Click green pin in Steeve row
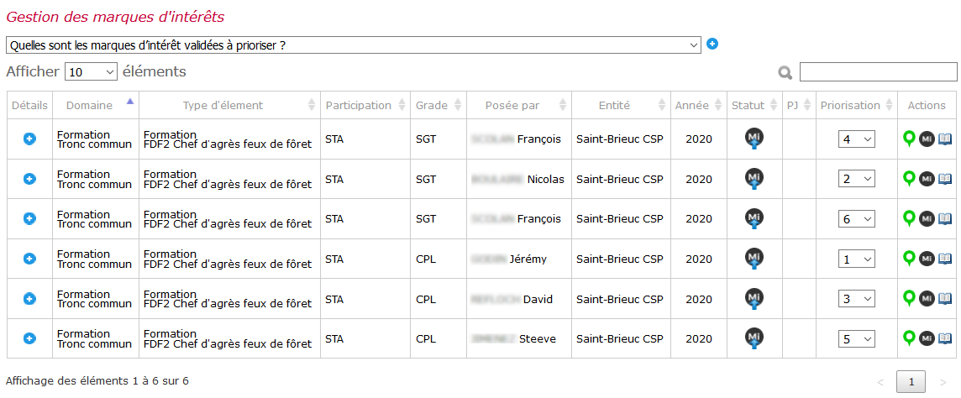The image size is (961, 398). pyautogui.click(x=910, y=338)
